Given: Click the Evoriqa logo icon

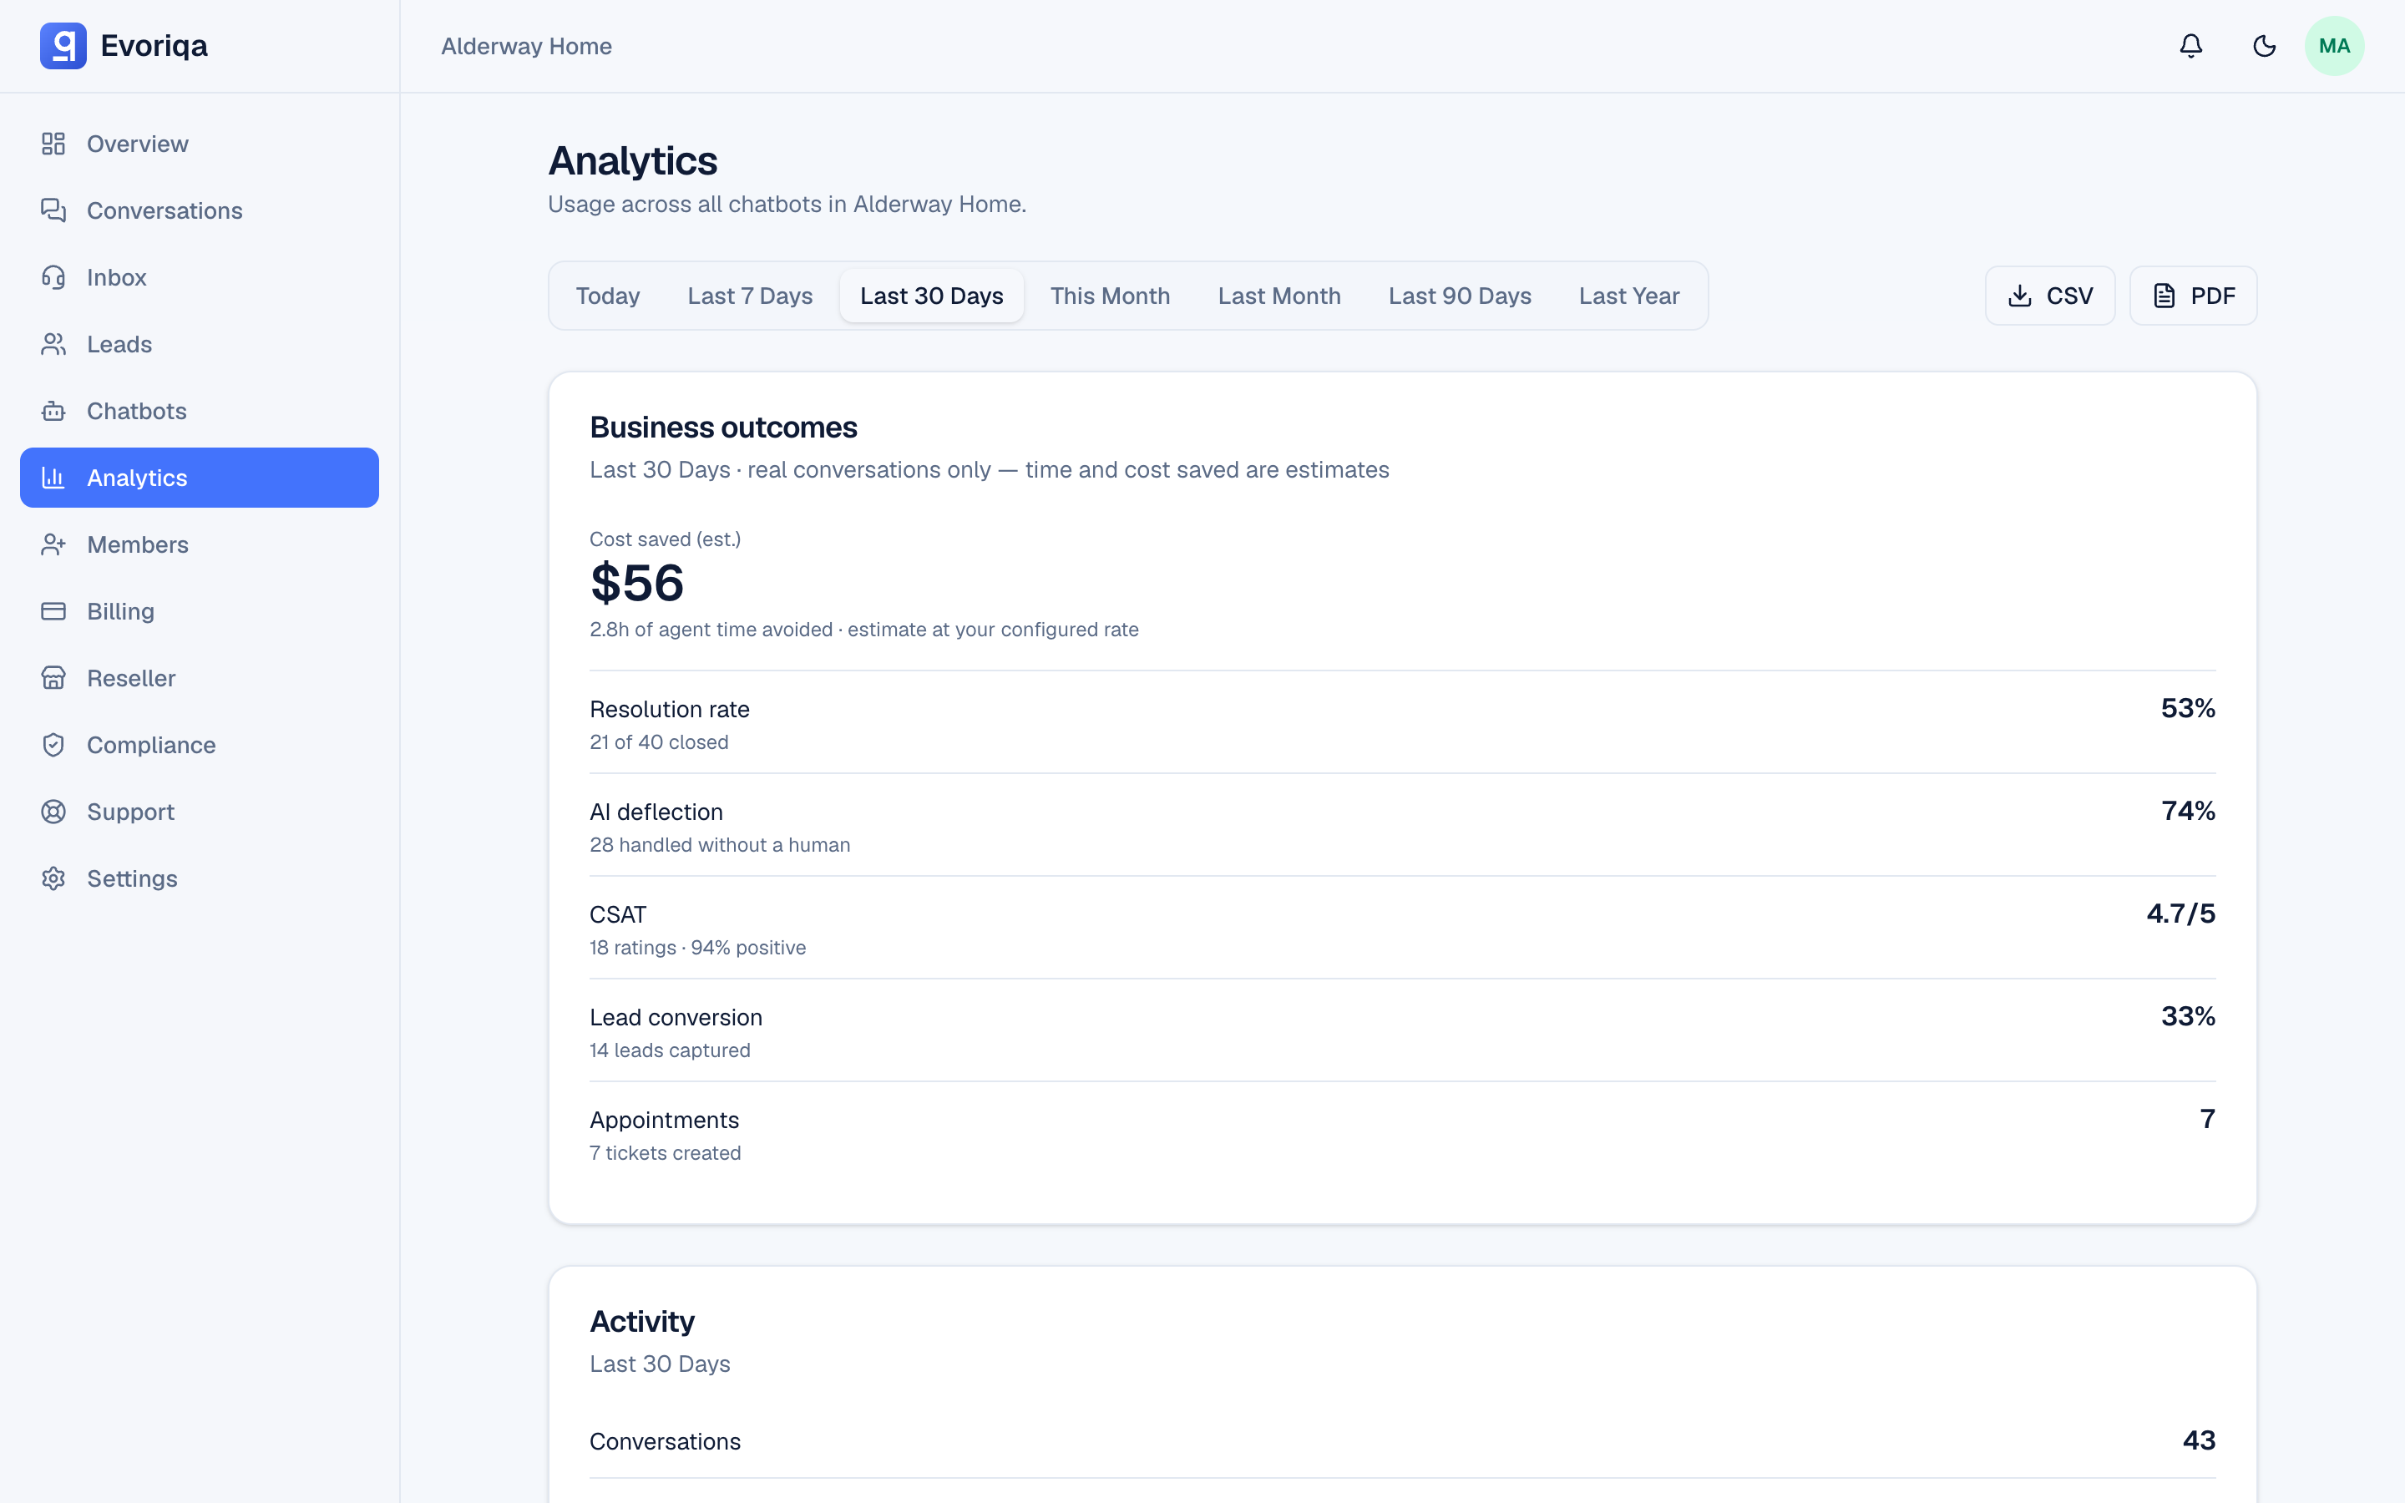Looking at the screenshot, I should click(63, 46).
